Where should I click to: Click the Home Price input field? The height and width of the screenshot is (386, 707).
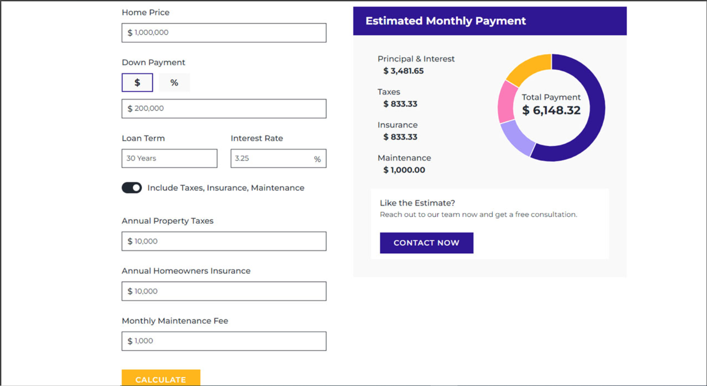224,33
